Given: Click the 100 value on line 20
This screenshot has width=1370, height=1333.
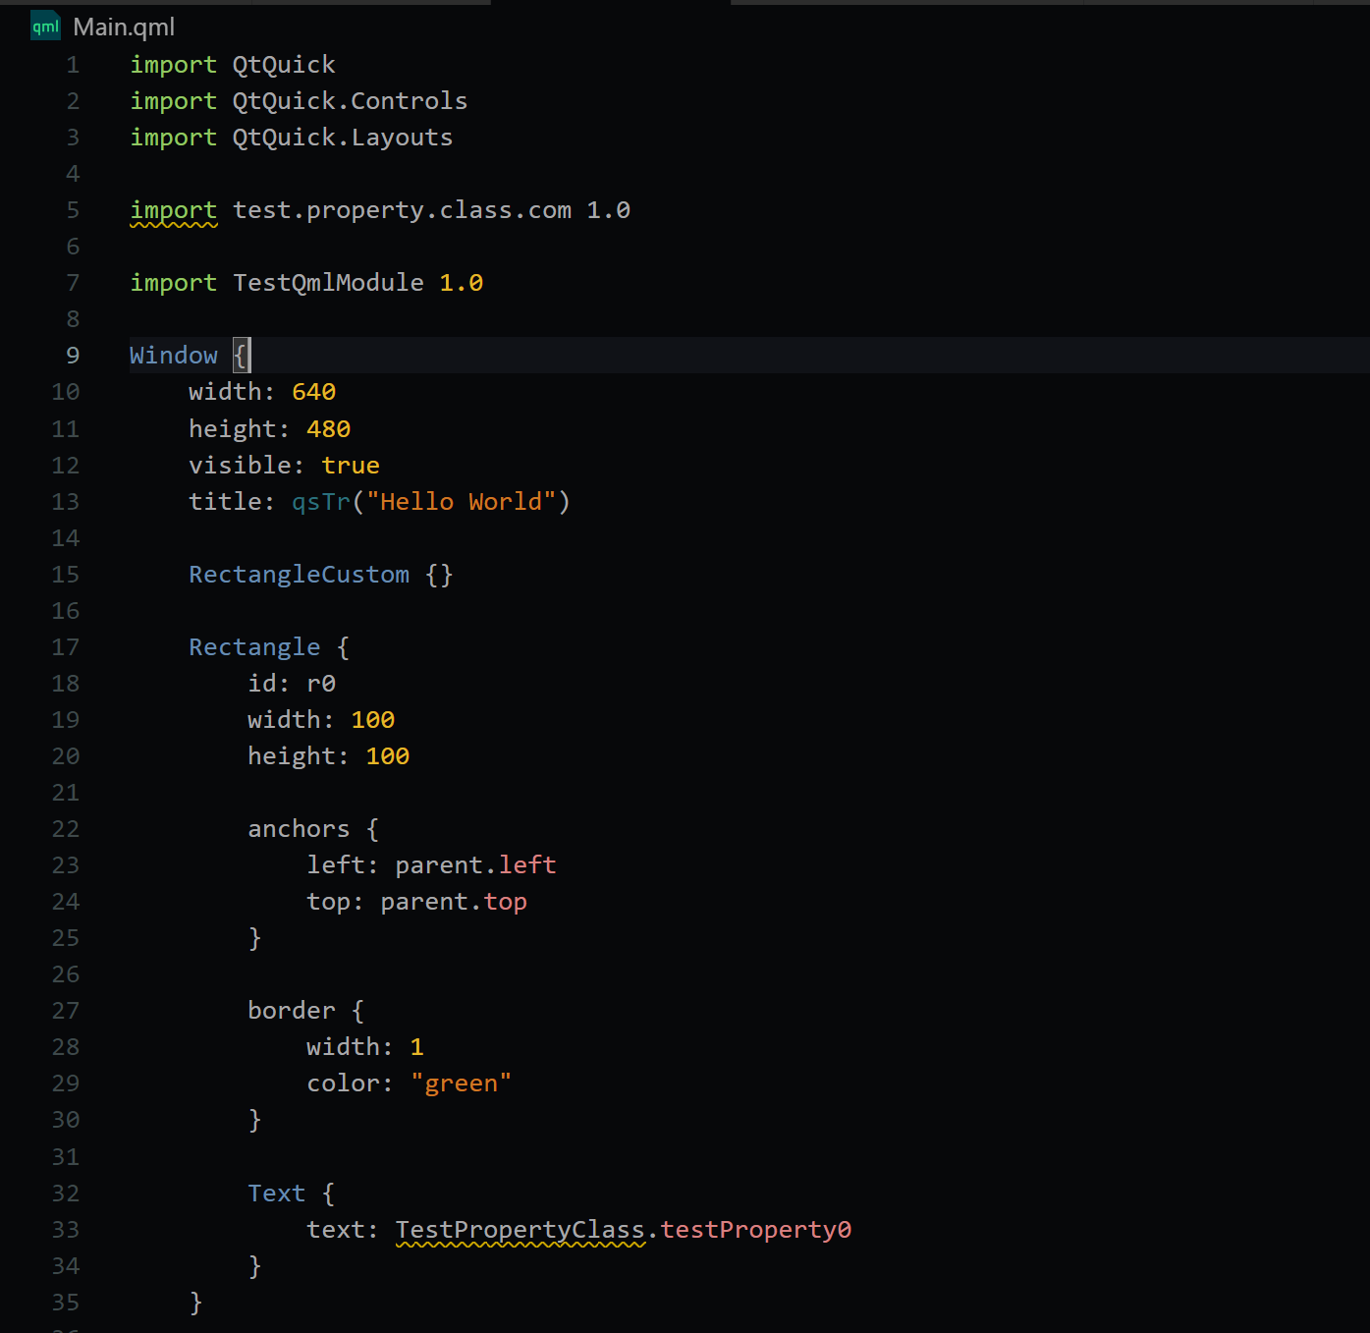Looking at the screenshot, I should [x=388, y=756].
